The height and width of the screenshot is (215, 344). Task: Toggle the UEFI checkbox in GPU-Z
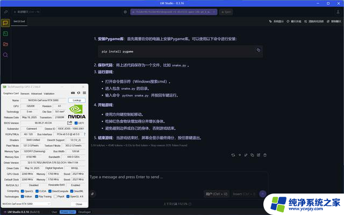(76, 123)
